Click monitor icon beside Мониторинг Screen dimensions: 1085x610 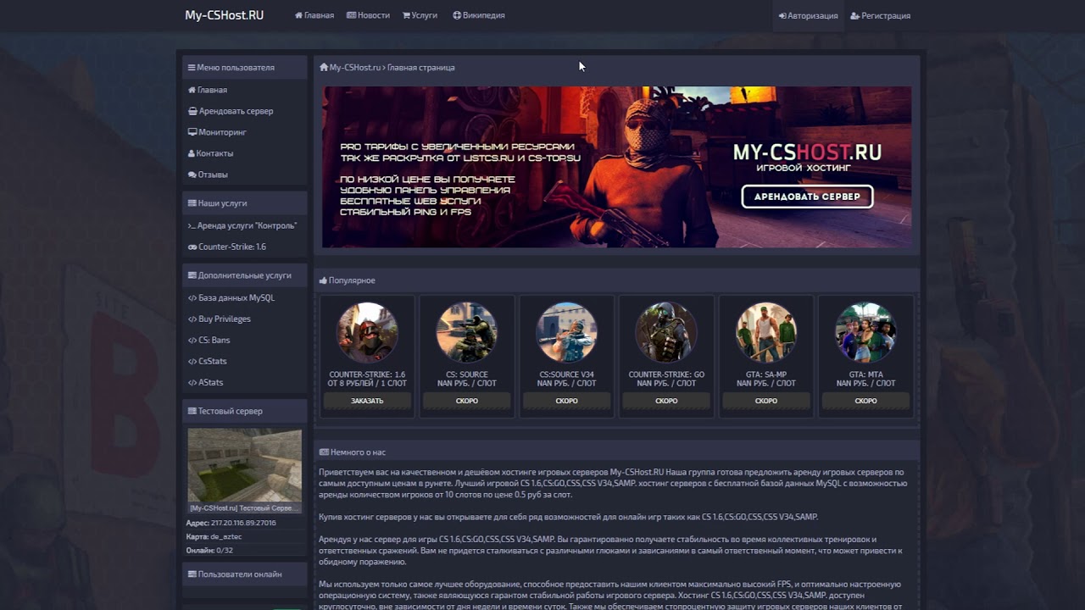pos(192,132)
